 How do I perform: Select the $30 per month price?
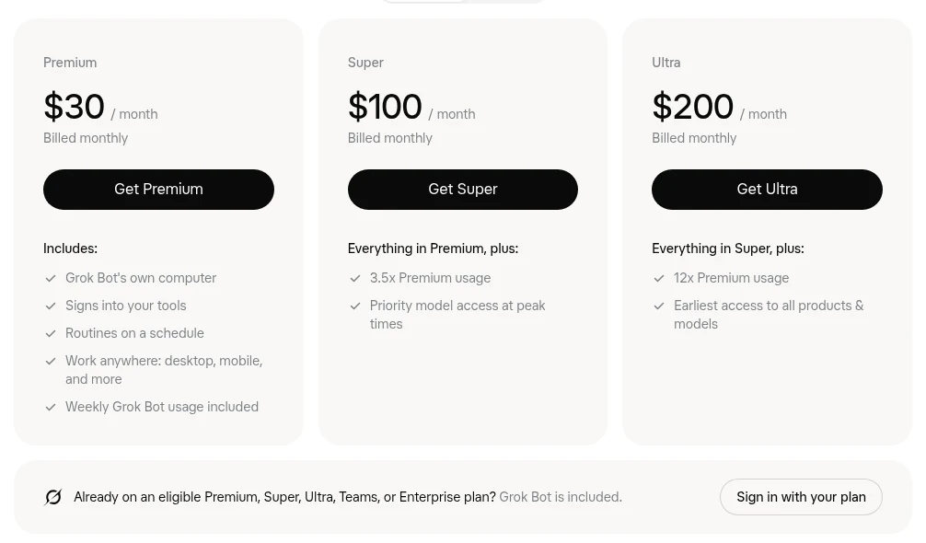[100, 107]
